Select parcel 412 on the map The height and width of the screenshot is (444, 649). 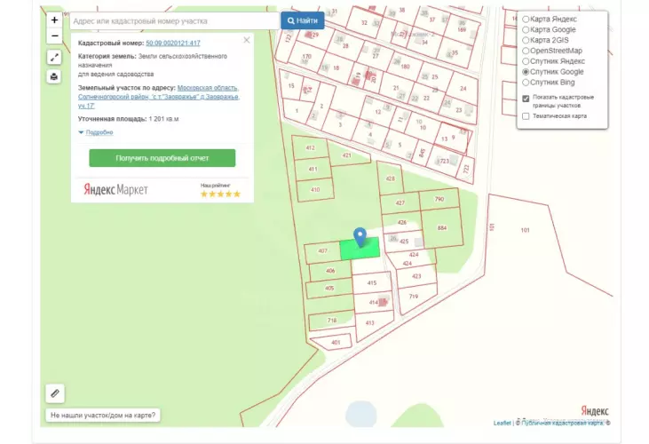tap(310, 147)
